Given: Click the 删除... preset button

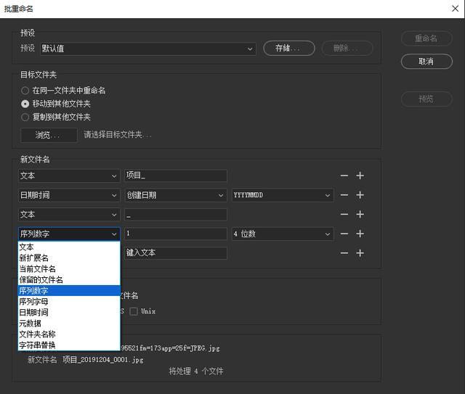Looking at the screenshot, I should (x=347, y=48).
